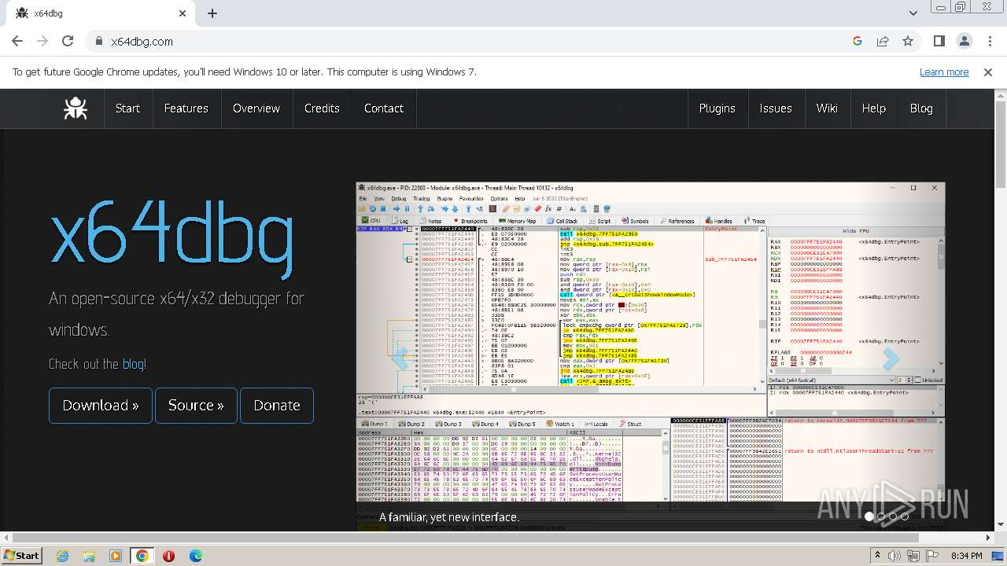Open File Explorer folder in the taskbar

coord(89,556)
